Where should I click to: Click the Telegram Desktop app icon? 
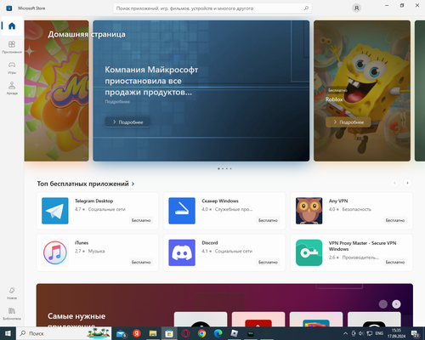[x=55, y=211]
